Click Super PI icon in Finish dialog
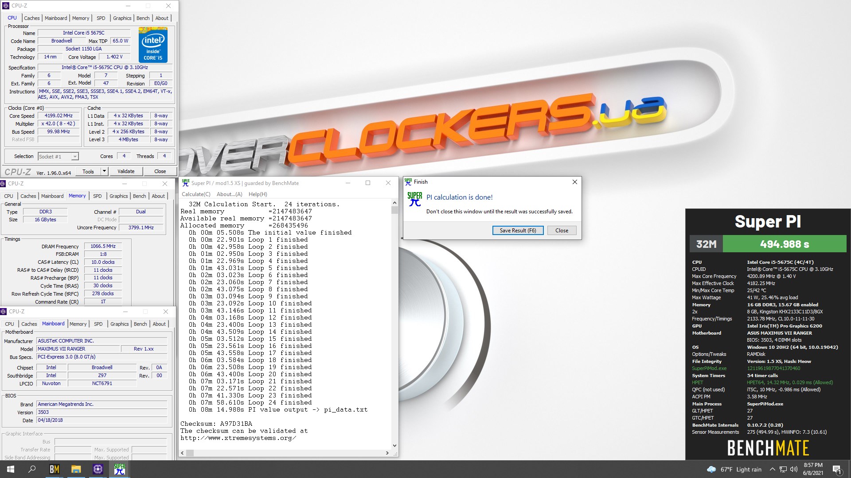 pos(415,199)
